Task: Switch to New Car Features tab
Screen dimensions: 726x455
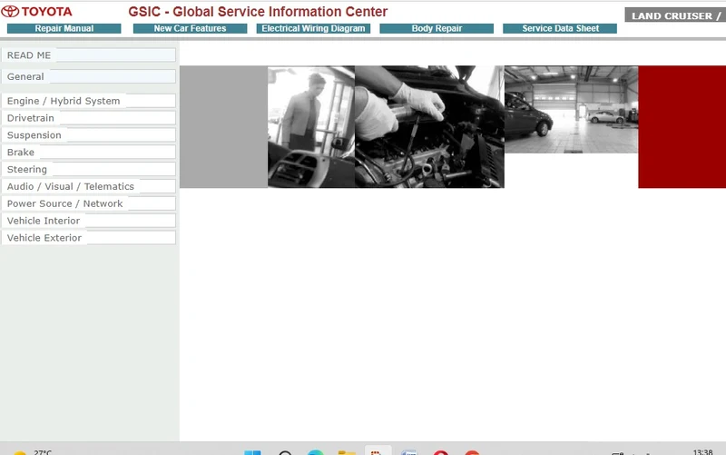Action: click(190, 28)
